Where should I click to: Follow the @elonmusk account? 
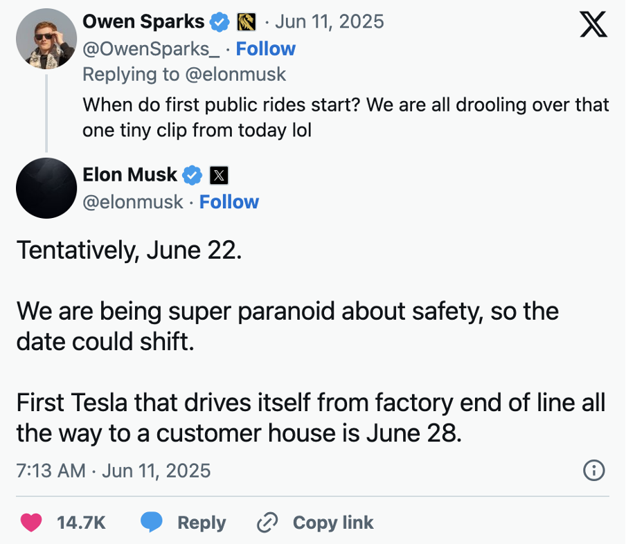click(x=229, y=202)
